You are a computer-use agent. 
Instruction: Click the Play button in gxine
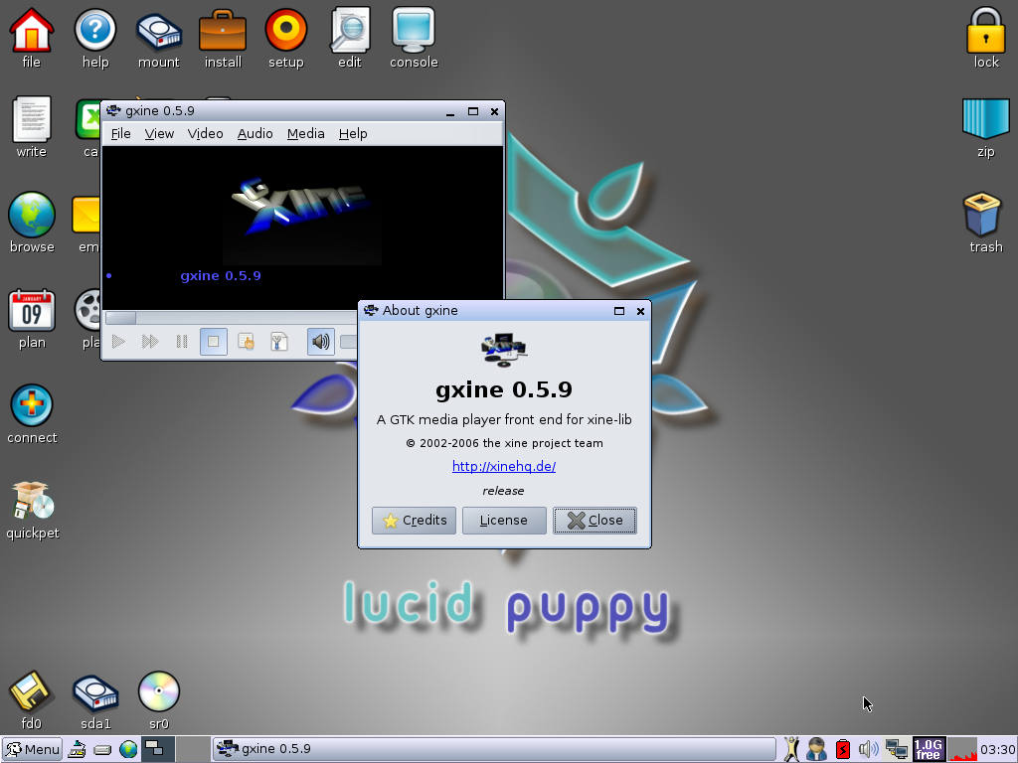118,342
